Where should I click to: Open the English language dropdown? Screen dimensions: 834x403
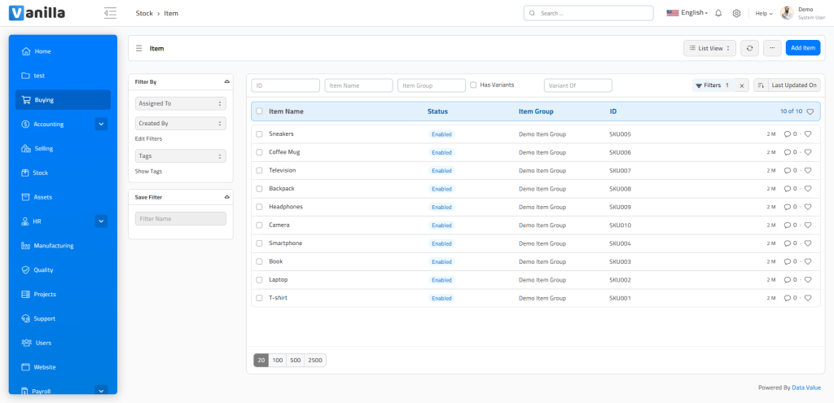[x=687, y=13]
